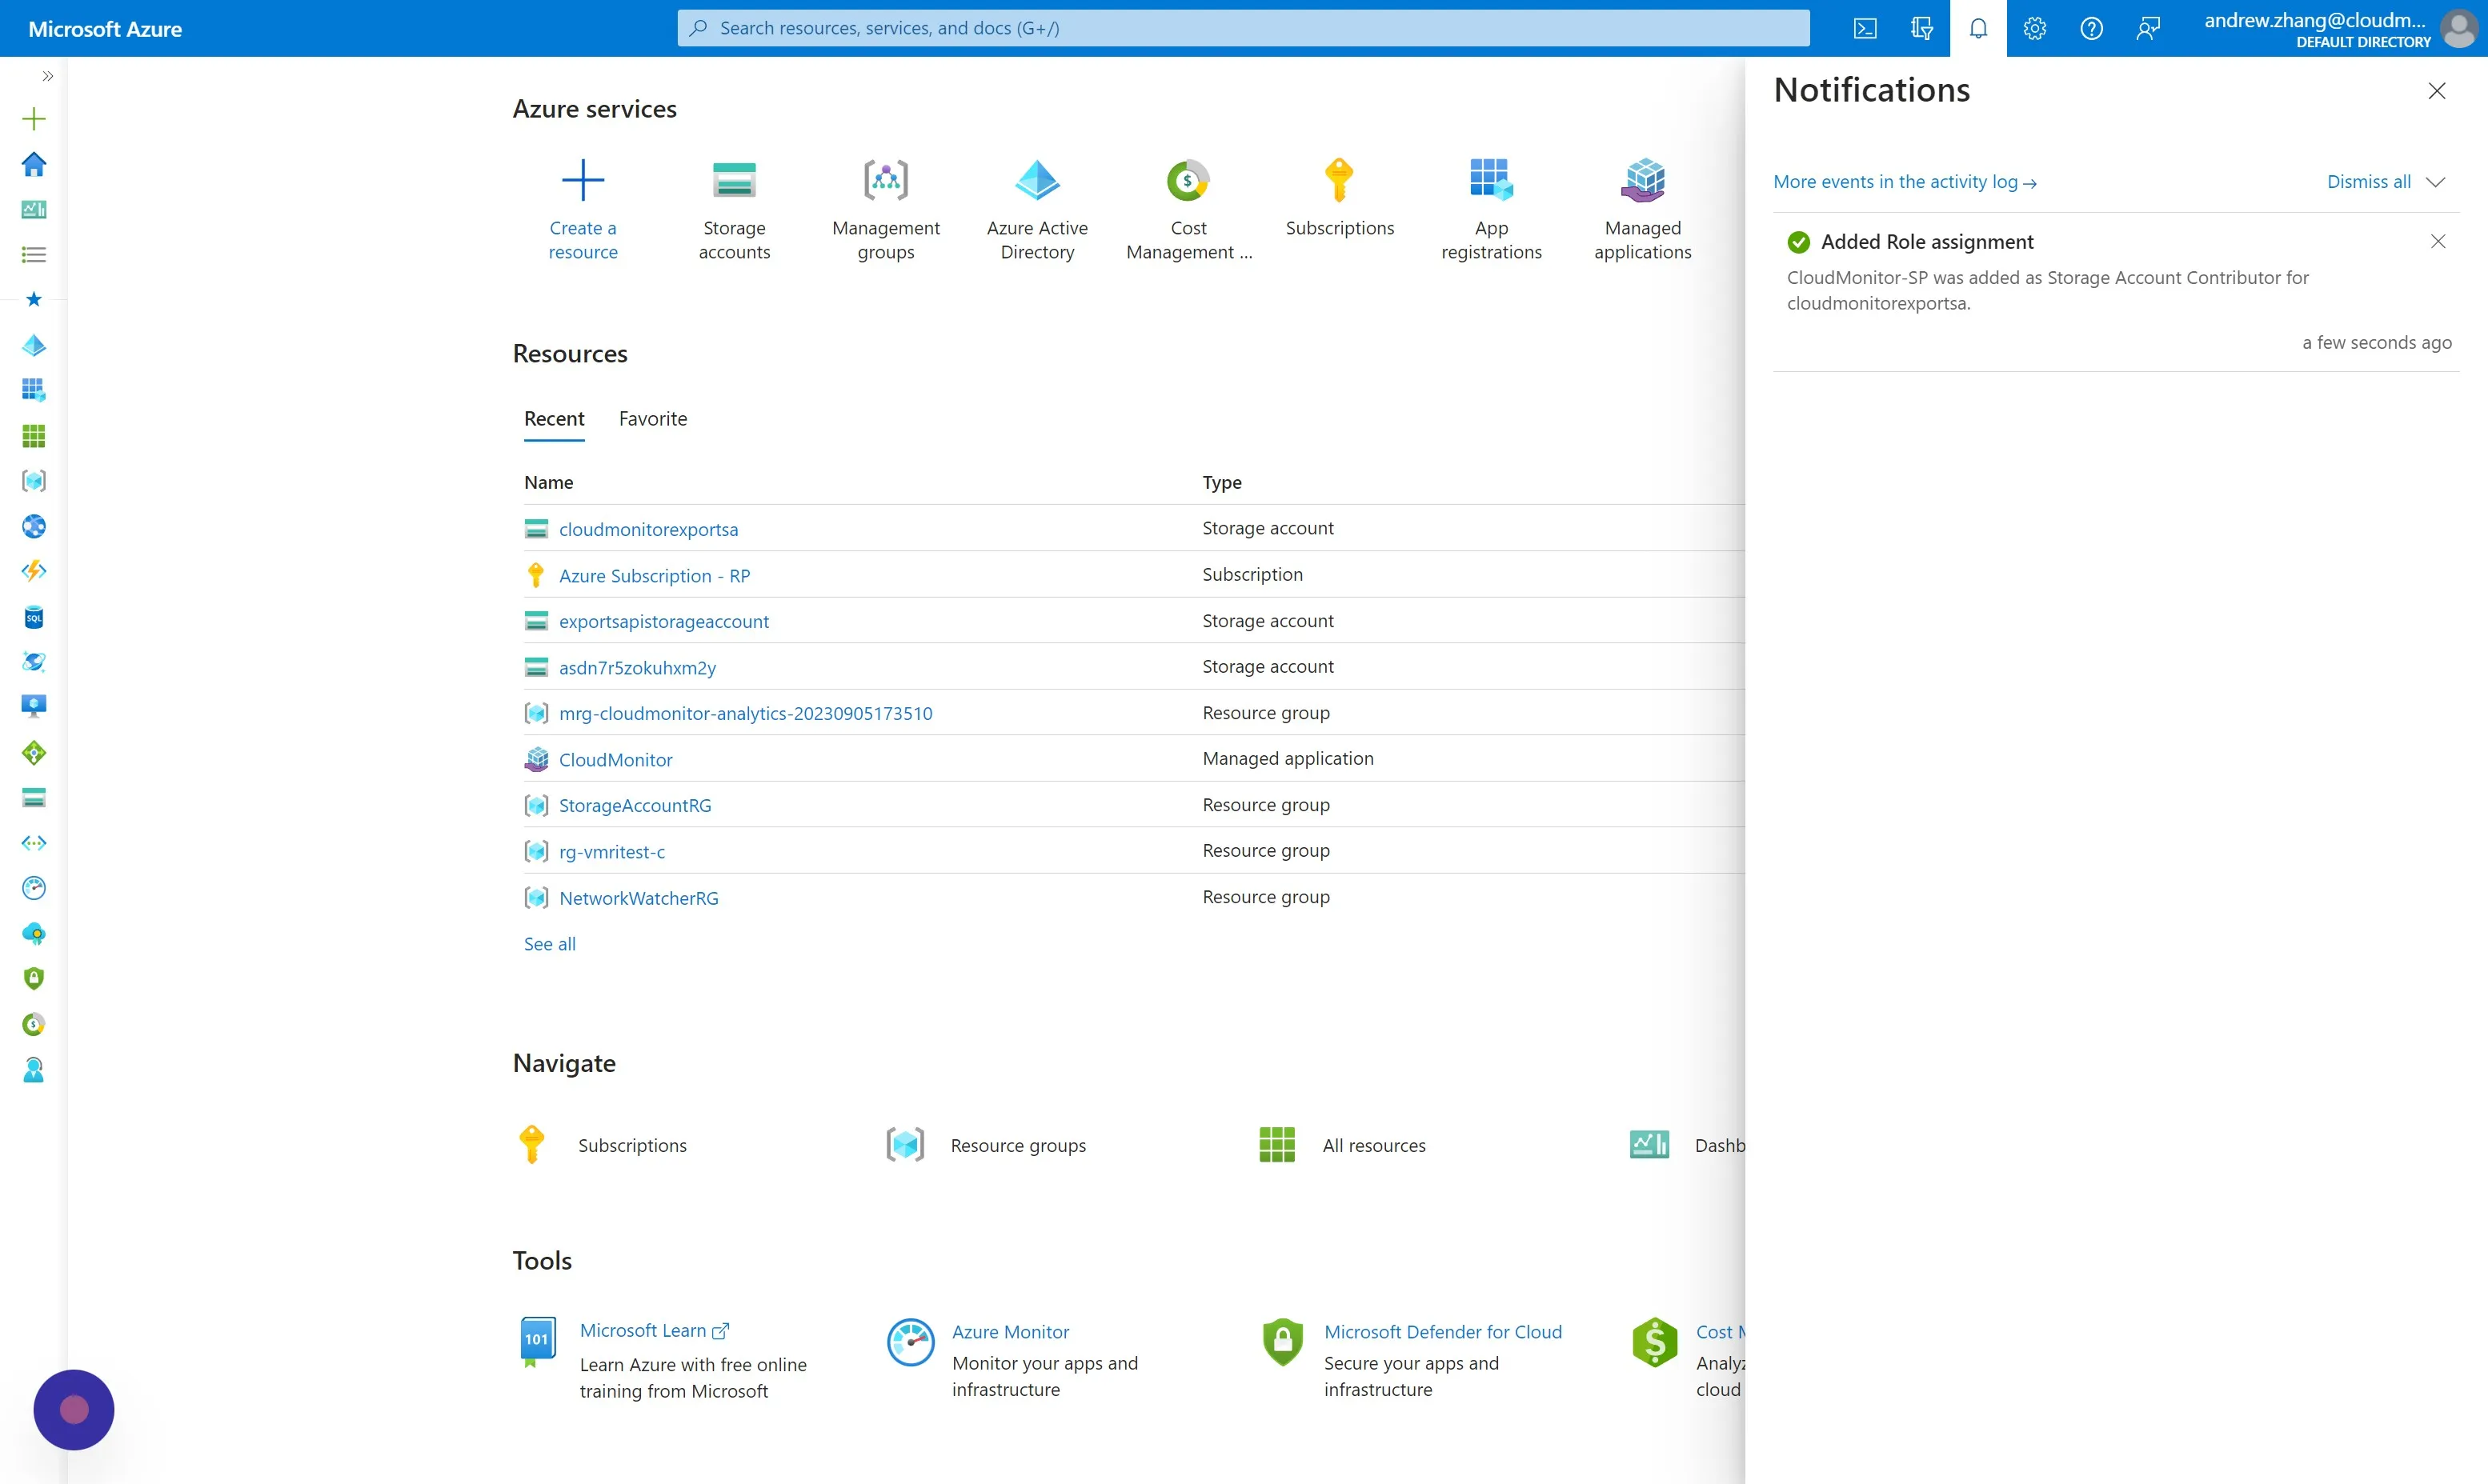Open All resources green grid sidebar icon
Image resolution: width=2488 pixels, height=1484 pixels.
click(x=34, y=436)
